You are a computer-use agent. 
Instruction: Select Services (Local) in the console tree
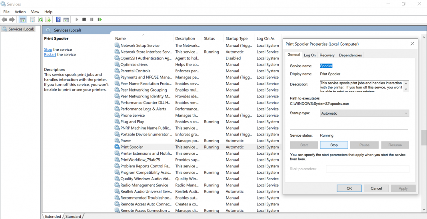tap(18, 29)
